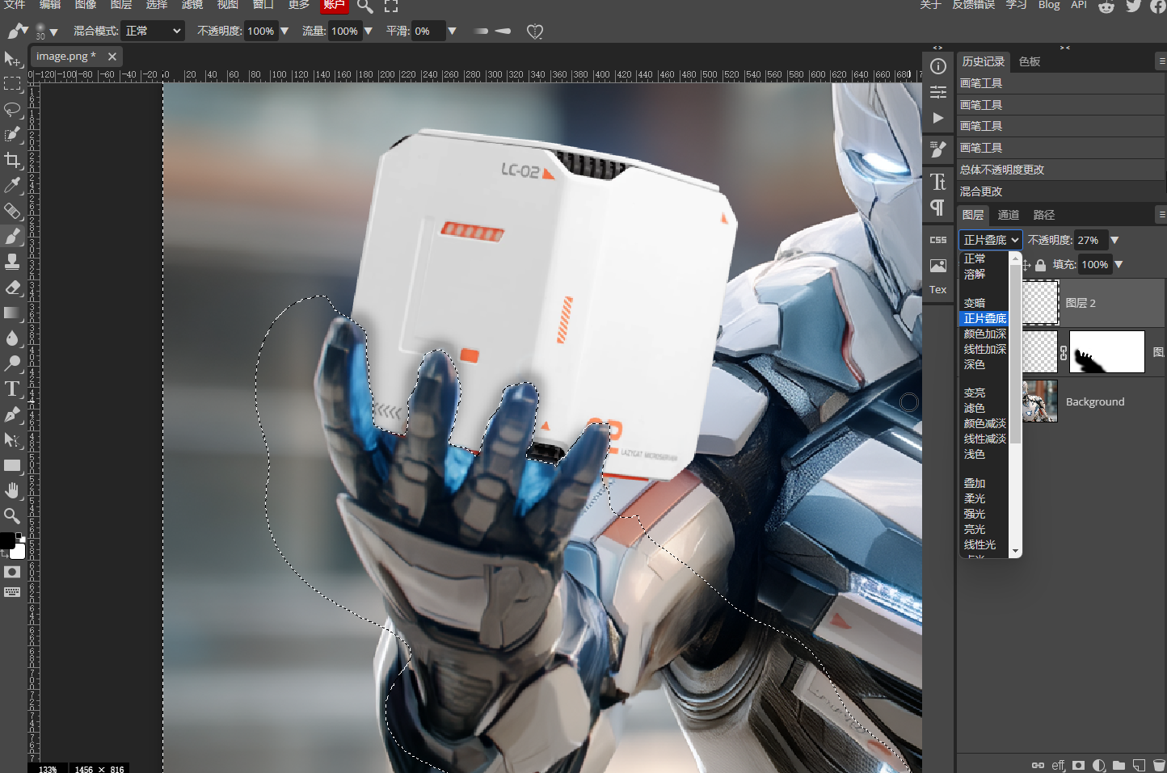The height and width of the screenshot is (773, 1167).
Task: Open the CSS panel icon
Action: pyautogui.click(x=937, y=240)
